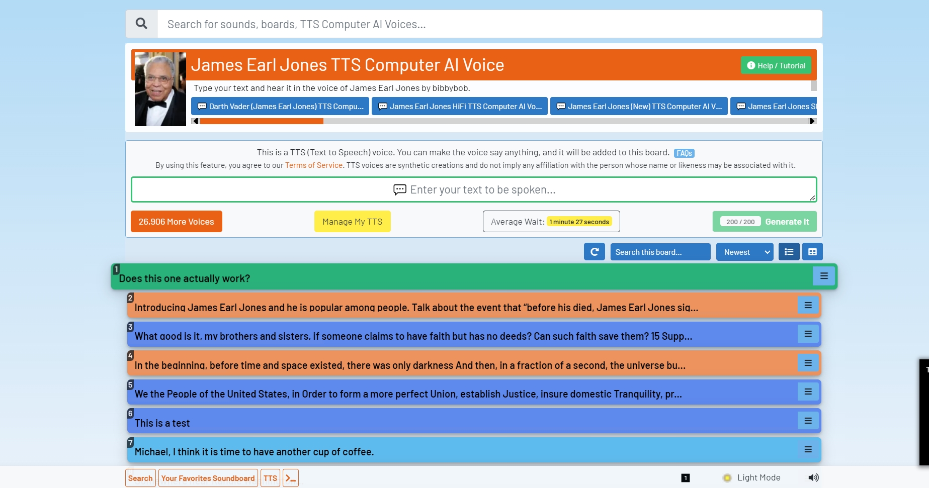Open Search tab in footer

(x=140, y=478)
